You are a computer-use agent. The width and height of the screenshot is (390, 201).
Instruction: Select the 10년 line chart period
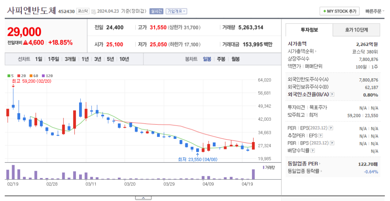(124, 59)
